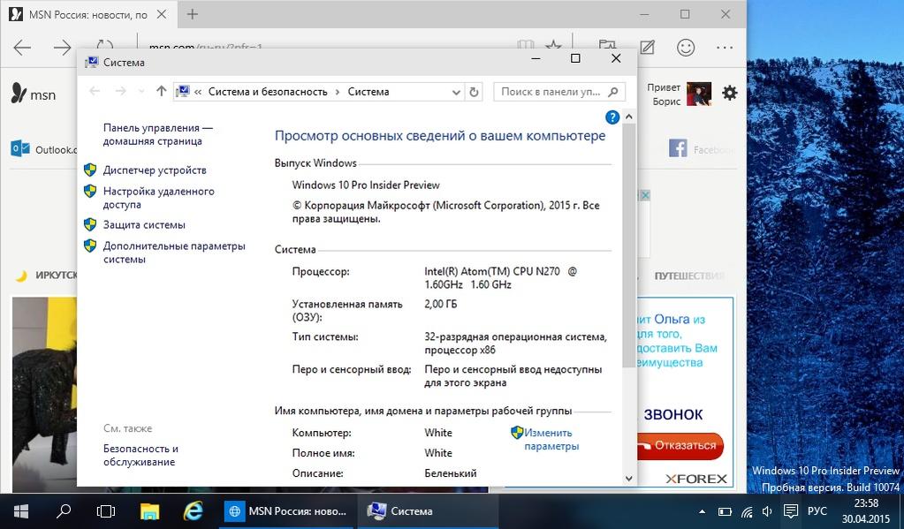Refresh the System control panel address bar
Image resolution: width=904 pixels, height=529 pixels.
pos(474,92)
